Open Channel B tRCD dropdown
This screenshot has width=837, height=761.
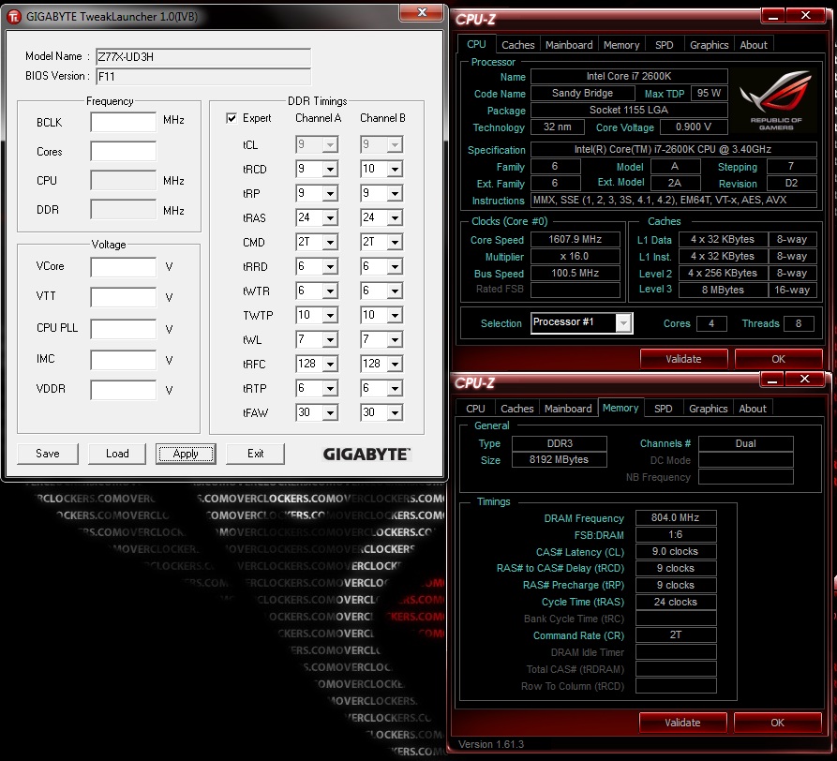[x=395, y=170]
